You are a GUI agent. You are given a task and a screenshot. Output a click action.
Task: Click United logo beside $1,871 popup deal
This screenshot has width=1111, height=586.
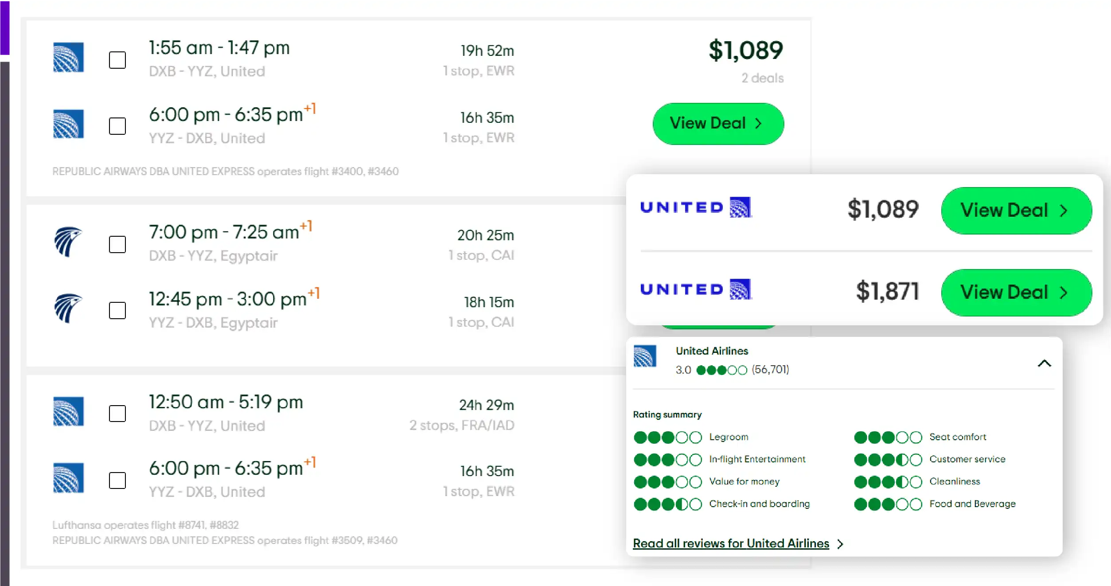696,289
